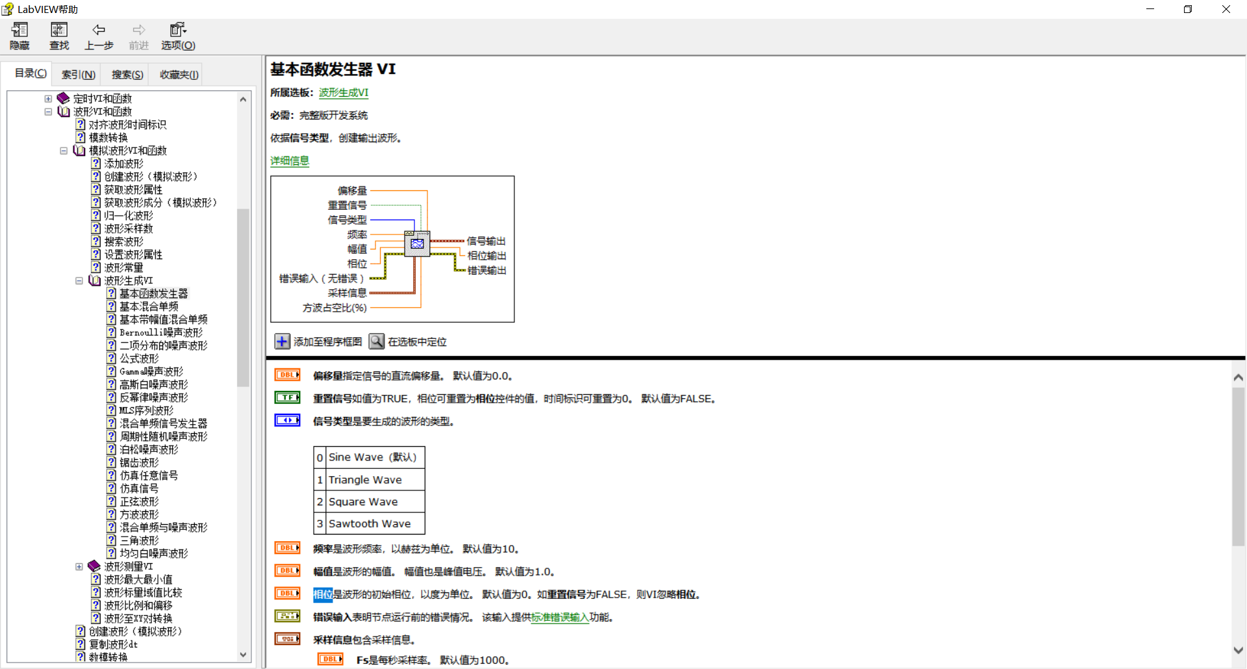This screenshot has width=1247, height=669.
Task: Switch to the 目录(C) tab
Action: (x=31, y=73)
